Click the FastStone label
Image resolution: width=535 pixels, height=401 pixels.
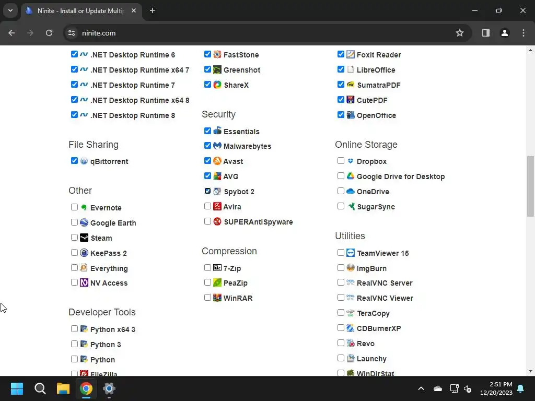coord(241,55)
